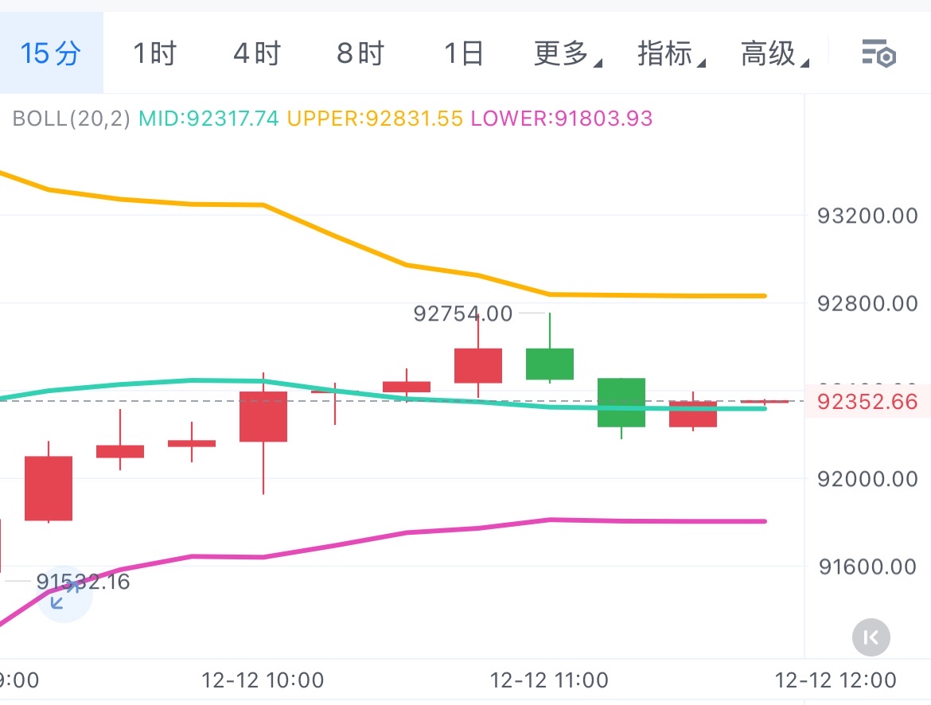Click the MID:92317.74 value label
The width and height of the screenshot is (931, 705).
tap(208, 119)
